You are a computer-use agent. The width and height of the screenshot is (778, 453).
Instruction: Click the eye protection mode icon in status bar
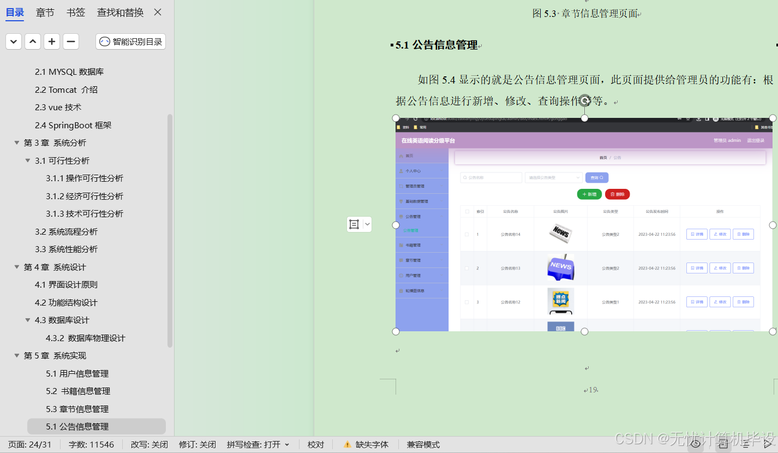pyautogui.click(x=696, y=444)
